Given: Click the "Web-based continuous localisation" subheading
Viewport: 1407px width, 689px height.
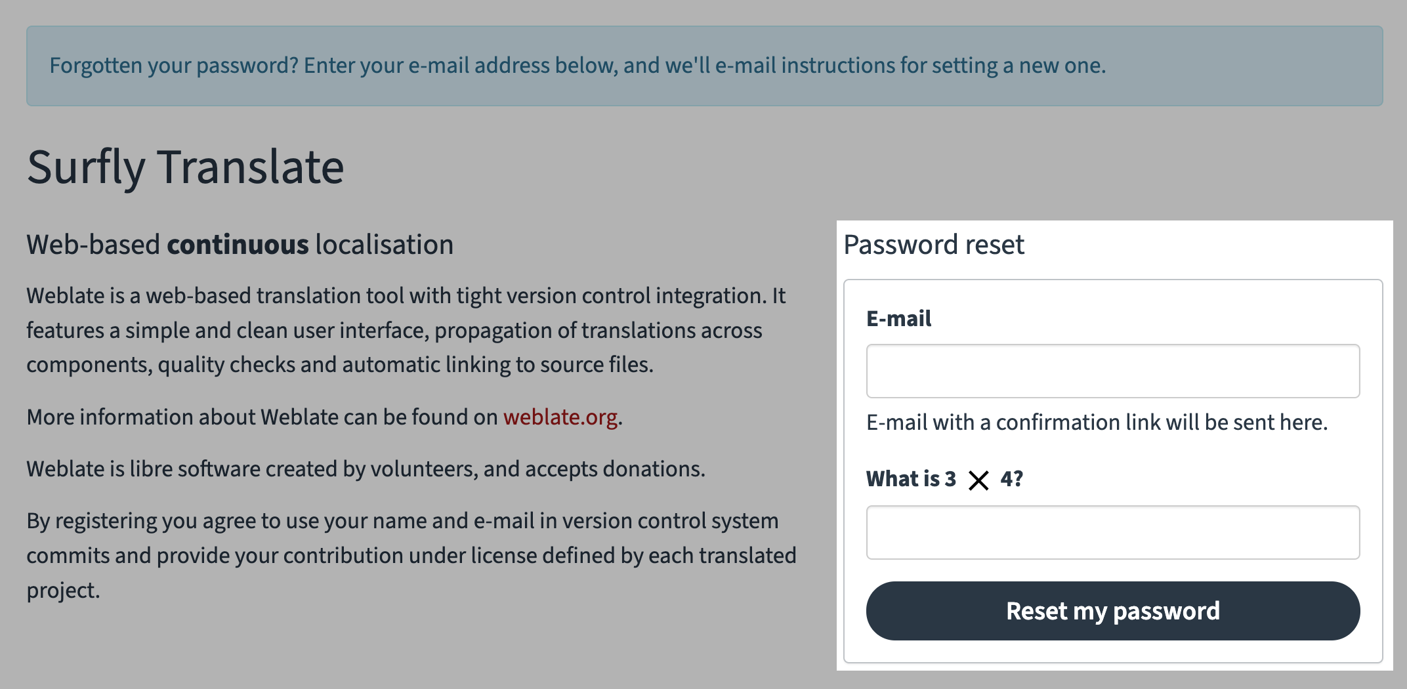Looking at the screenshot, I should [240, 245].
